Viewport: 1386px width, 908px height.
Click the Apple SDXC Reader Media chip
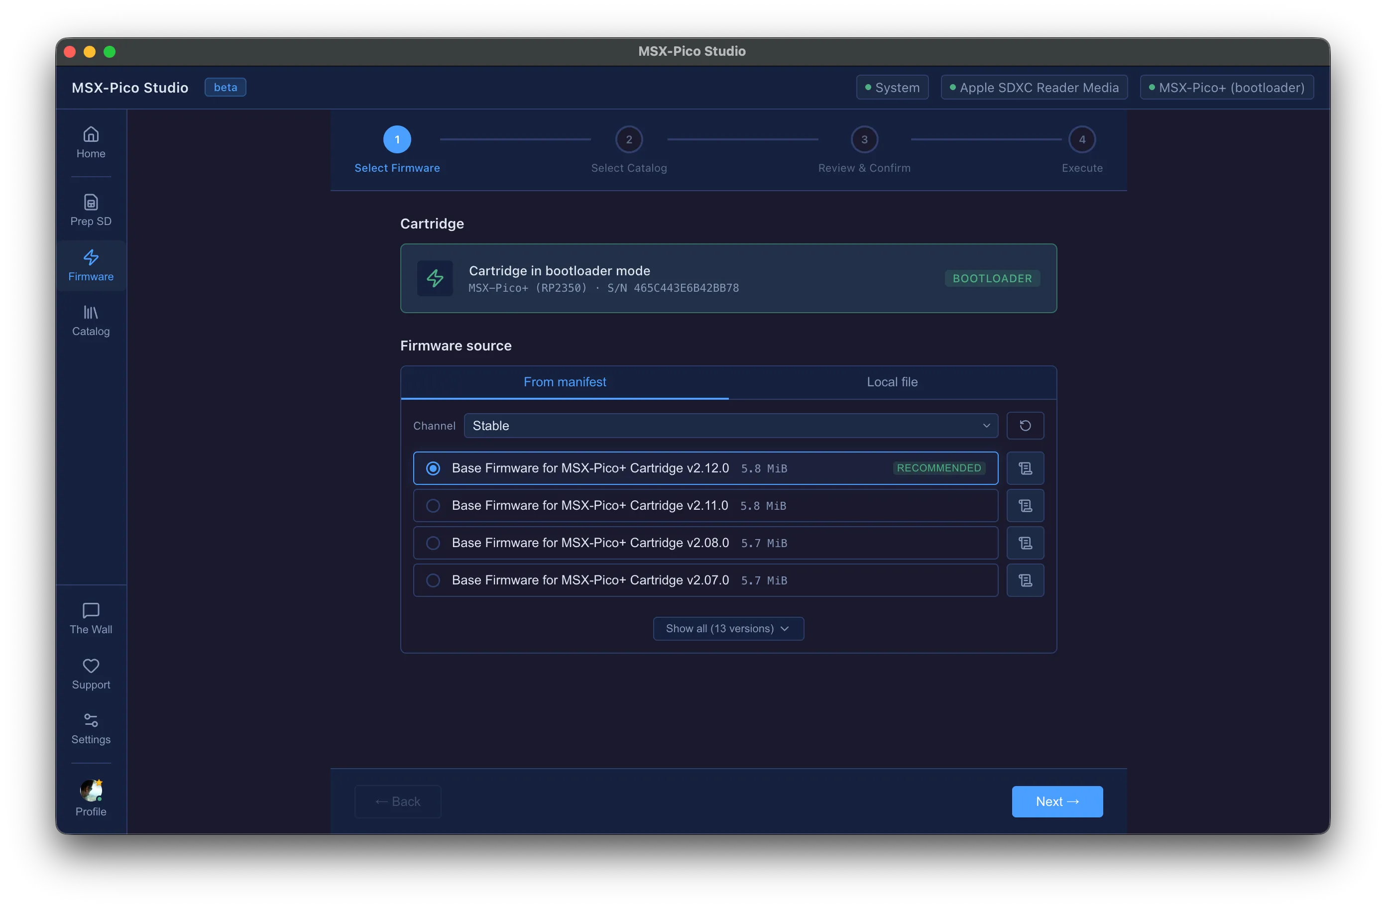point(1034,87)
